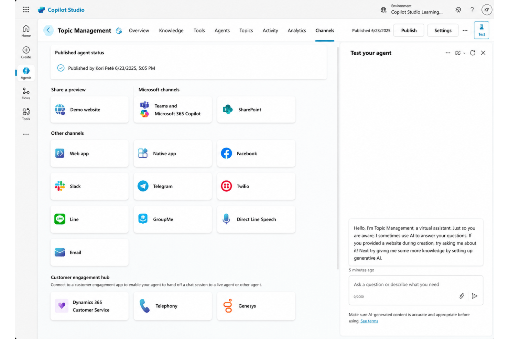Switch to the Overview tab
The image size is (509, 339).
click(x=139, y=31)
